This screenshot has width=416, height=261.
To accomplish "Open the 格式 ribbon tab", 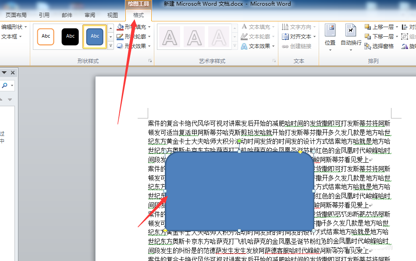I will point(138,15).
